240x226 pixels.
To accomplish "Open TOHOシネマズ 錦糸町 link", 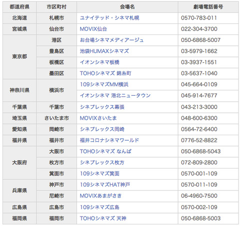I will click(105, 73).
